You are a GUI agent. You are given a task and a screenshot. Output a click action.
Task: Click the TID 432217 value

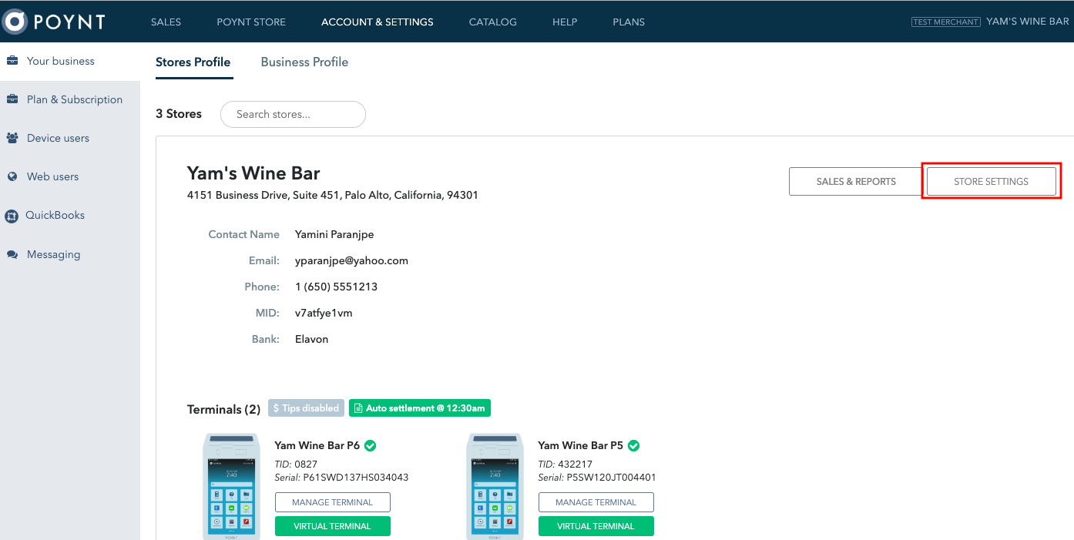[x=574, y=465]
